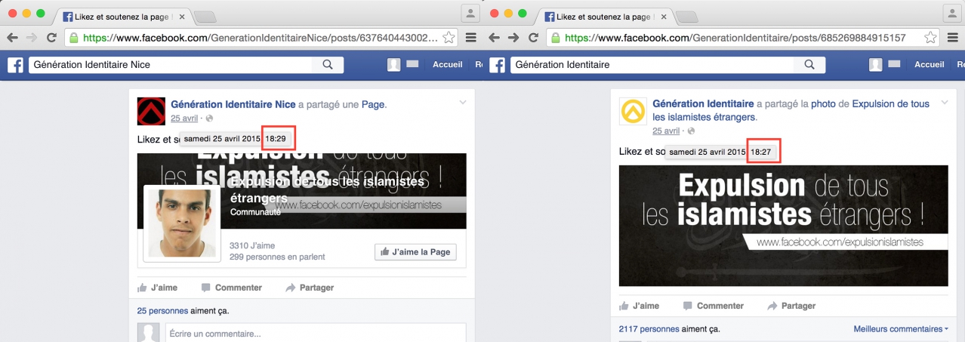This screenshot has height=342, width=965.
Task: Click forward arrow in right browser window
Action: pos(513,37)
